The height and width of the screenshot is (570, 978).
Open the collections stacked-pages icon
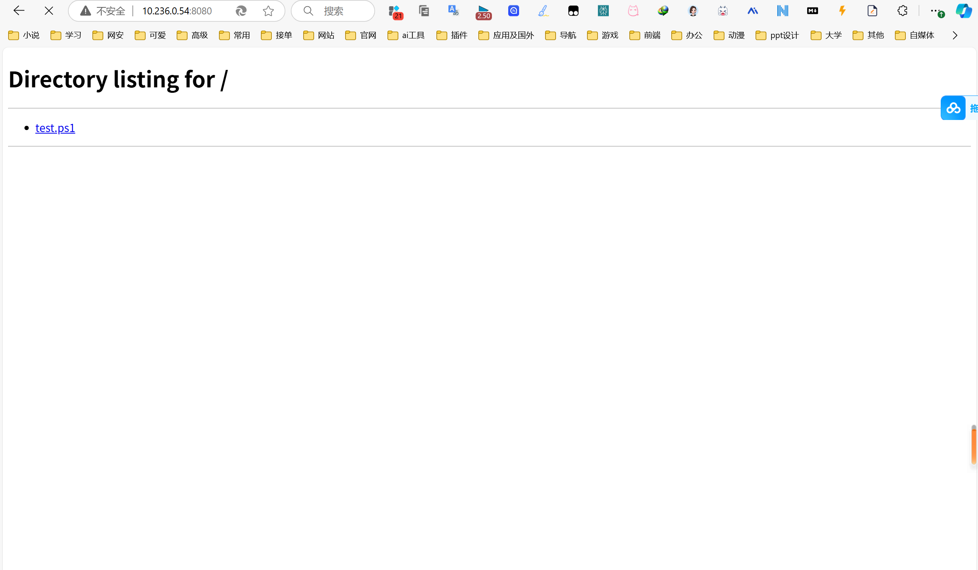coord(424,11)
